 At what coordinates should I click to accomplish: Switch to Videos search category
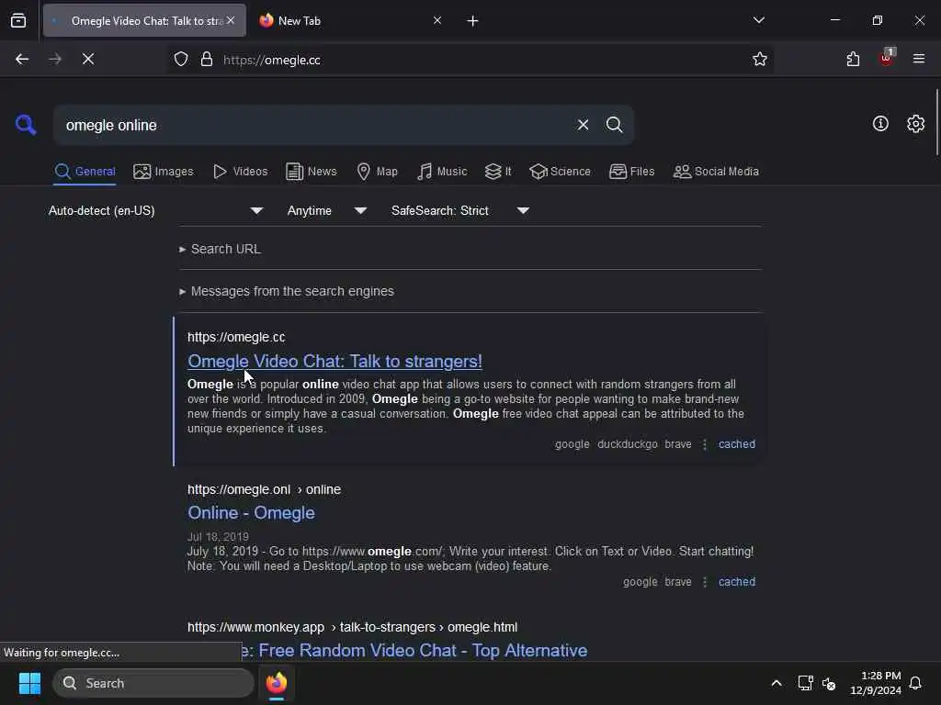(241, 172)
